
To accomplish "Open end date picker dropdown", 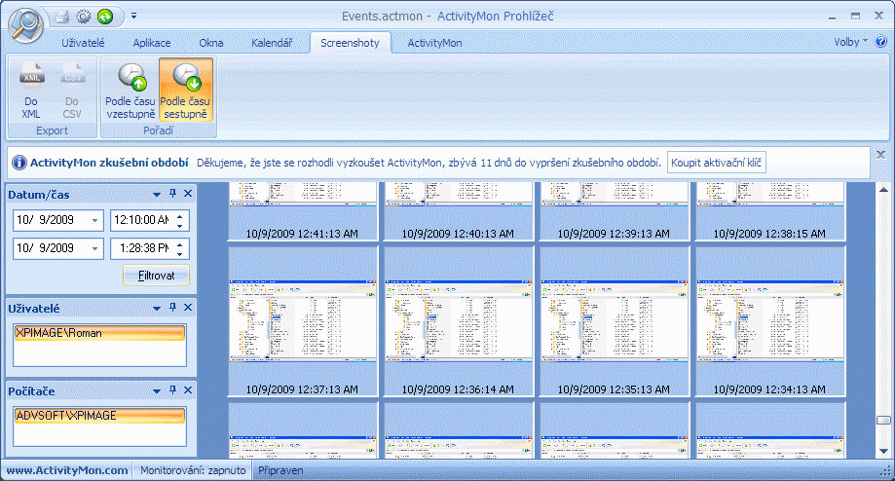I will click(x=94, y=248).
